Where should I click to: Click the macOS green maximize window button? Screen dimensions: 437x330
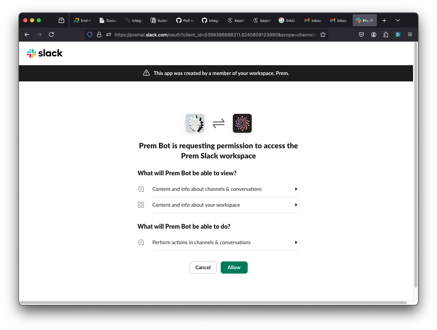point(39,20)
